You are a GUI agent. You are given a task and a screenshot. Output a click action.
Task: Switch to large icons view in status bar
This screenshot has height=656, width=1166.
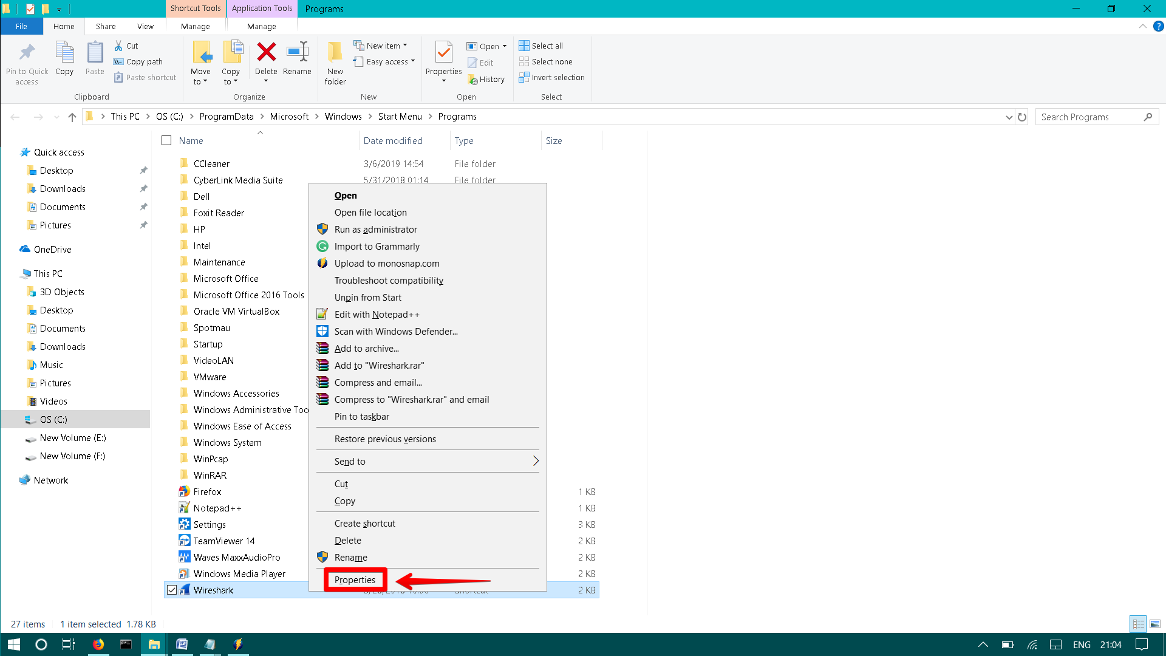point(1154,624)
